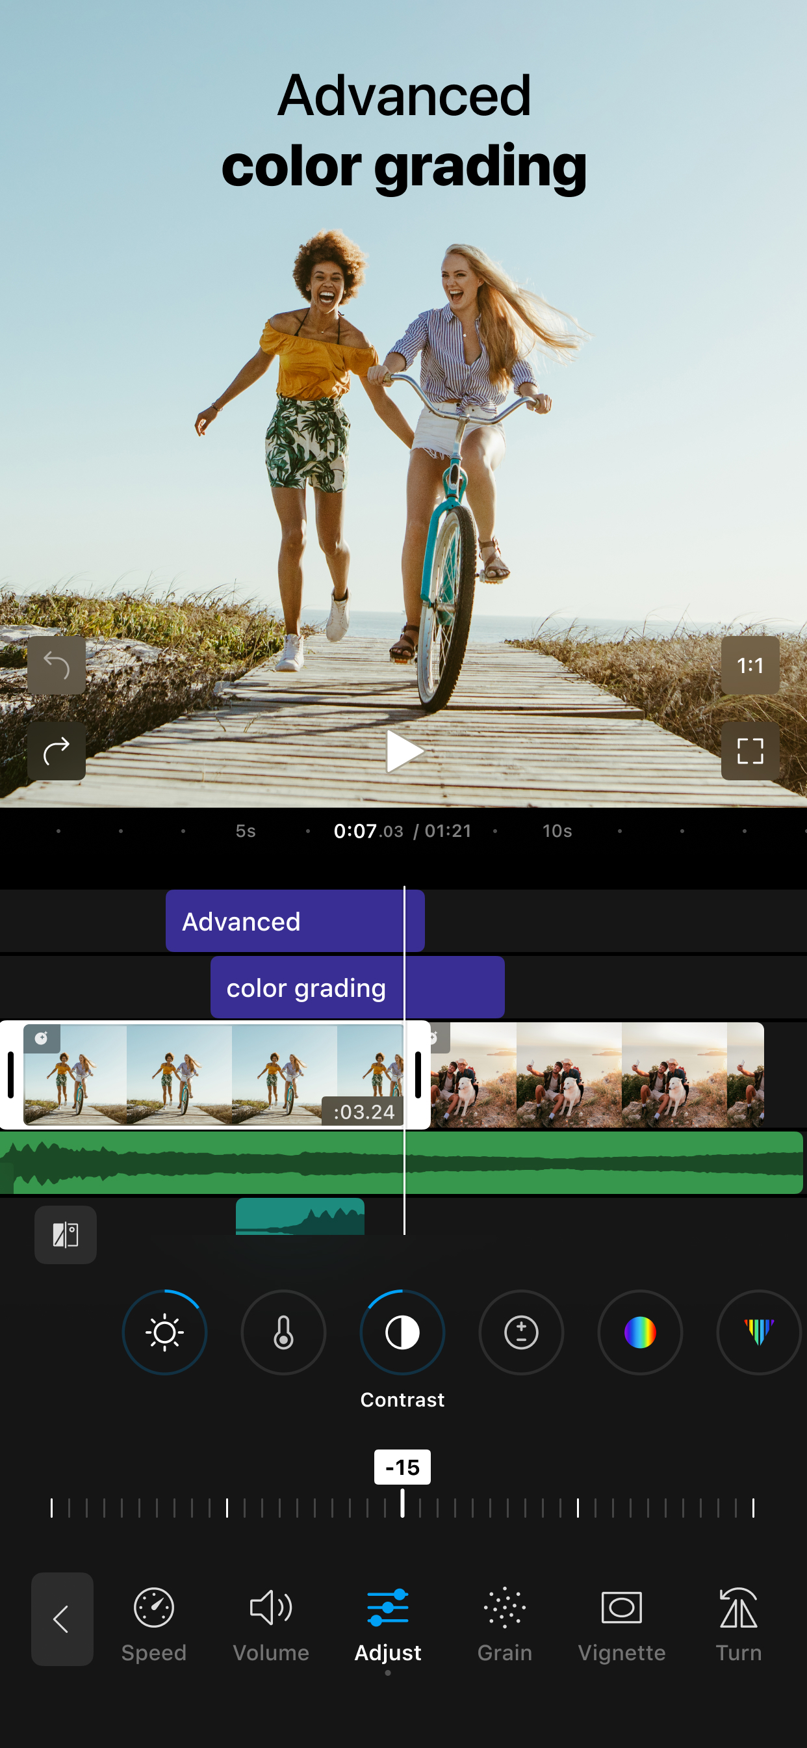This screenshot has height=1748, width=807.
Task: Tap the undo arrow button
Action: click(x=57, y=665)
